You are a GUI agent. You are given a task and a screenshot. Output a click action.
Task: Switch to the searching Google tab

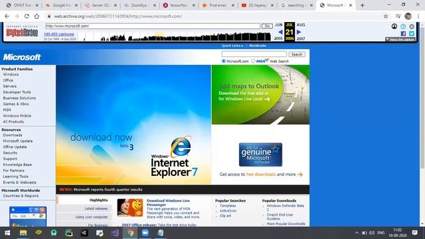[297, 5]
